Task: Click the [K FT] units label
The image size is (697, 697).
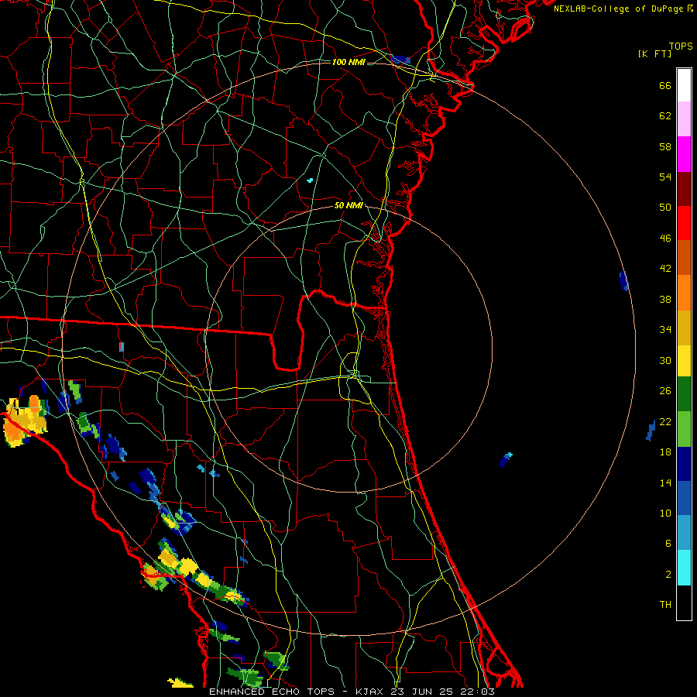Action: pos(654,54)
